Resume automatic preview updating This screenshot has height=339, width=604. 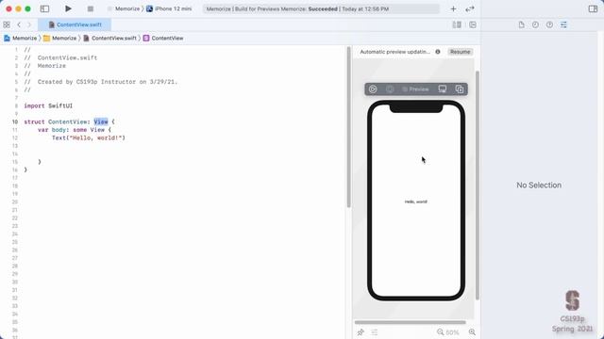460,52
